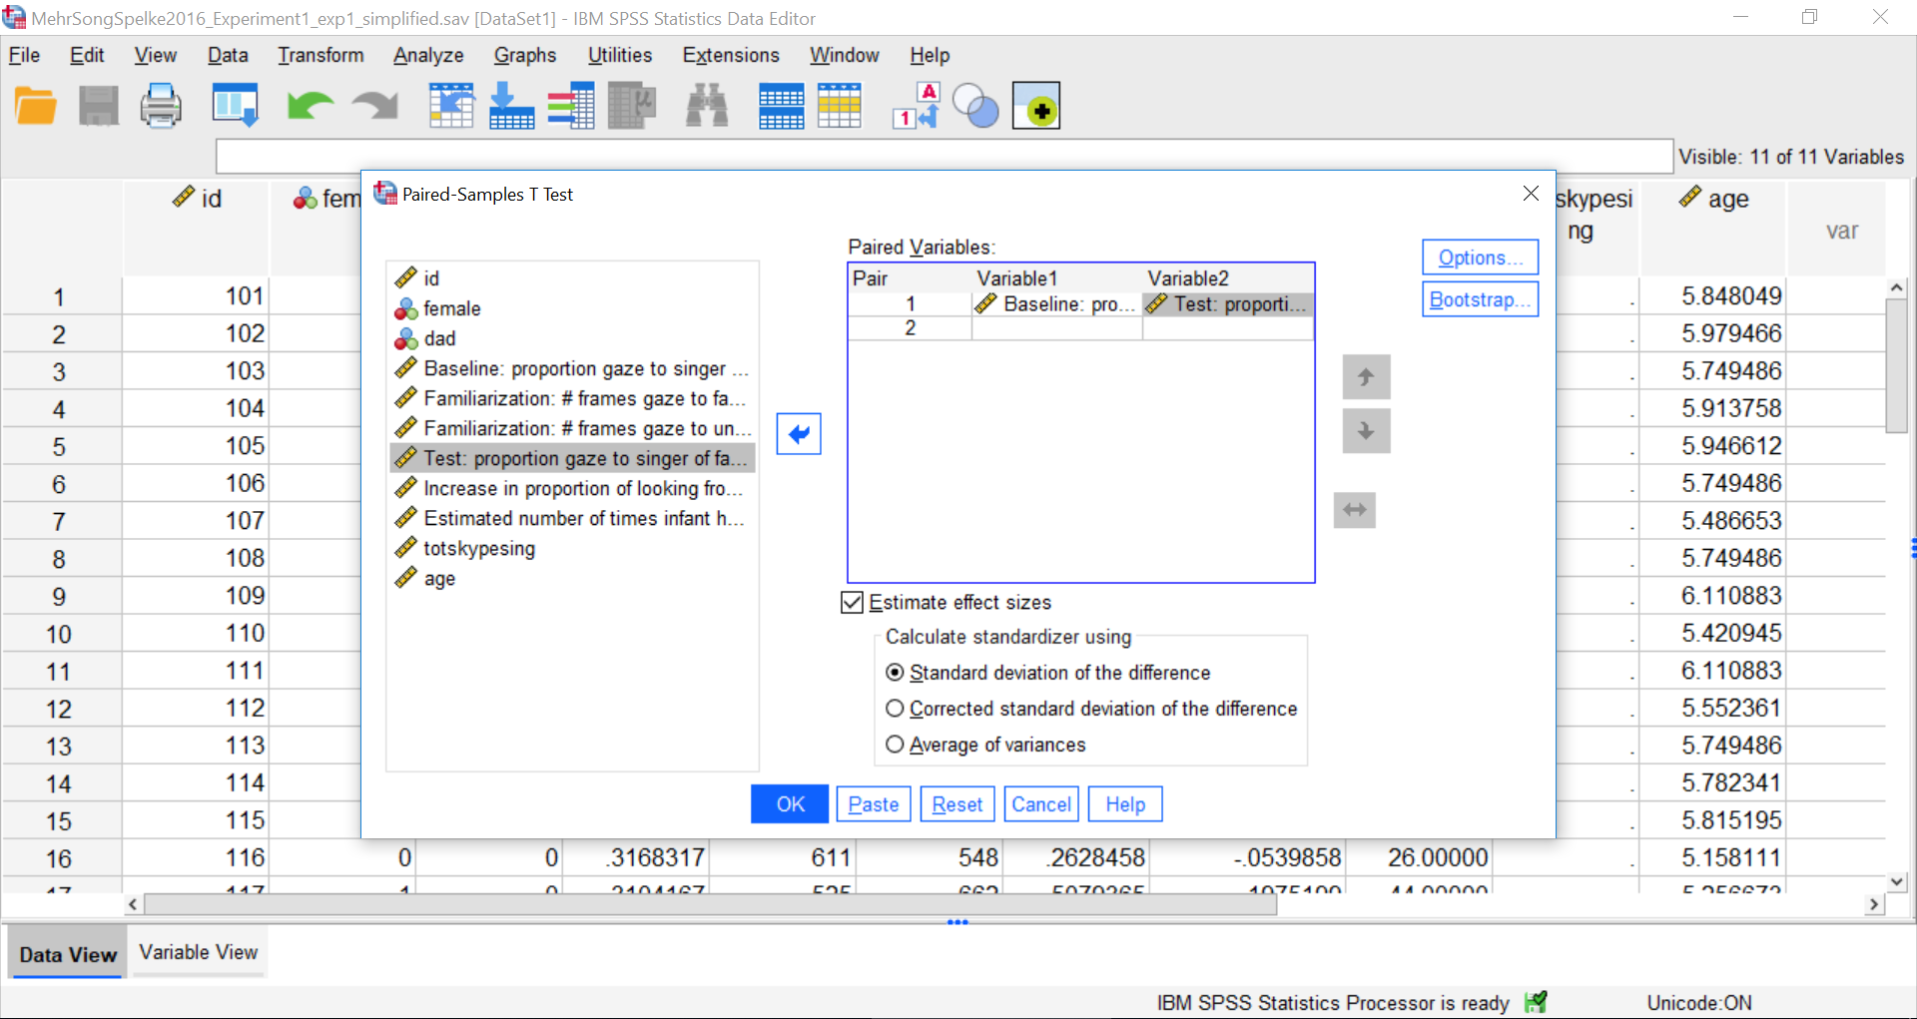
Task: Select Average of variances option
Action: tap(985, 745)
